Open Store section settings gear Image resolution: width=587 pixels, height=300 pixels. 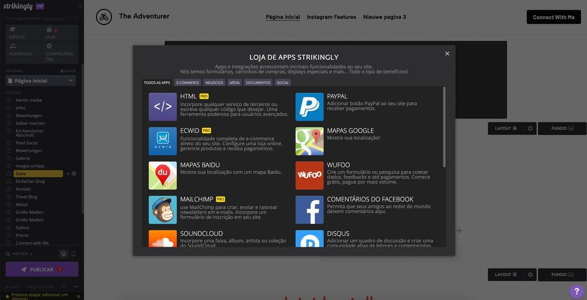74,174
